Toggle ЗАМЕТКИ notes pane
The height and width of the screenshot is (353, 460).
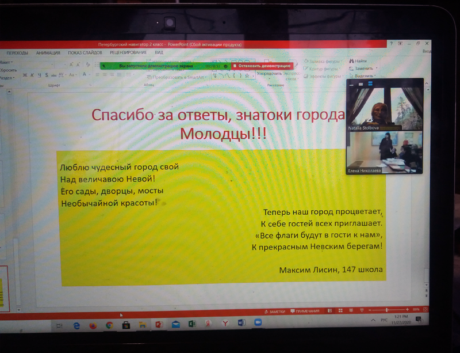275,312
